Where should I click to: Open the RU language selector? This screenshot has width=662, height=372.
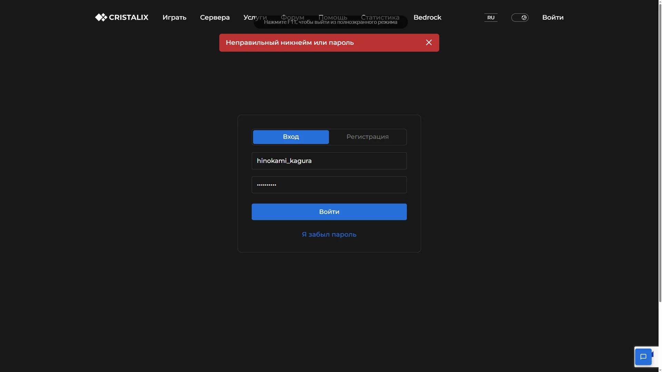[x=491, y=18]
